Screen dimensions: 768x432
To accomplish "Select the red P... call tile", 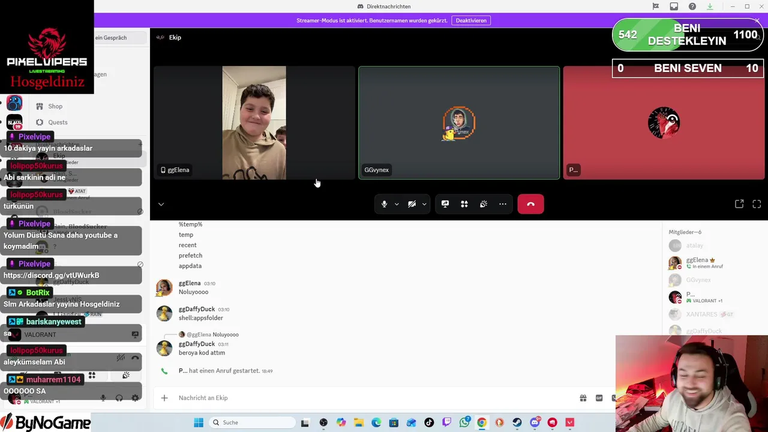I will coord(664,122).
